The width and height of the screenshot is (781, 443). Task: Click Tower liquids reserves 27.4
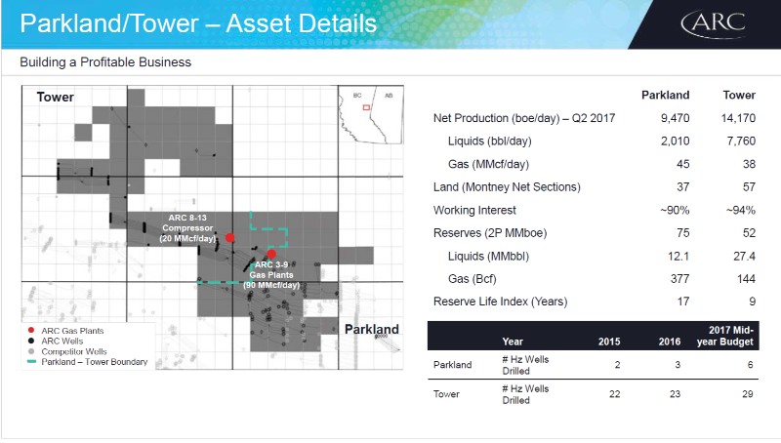[x=744, y=257]
